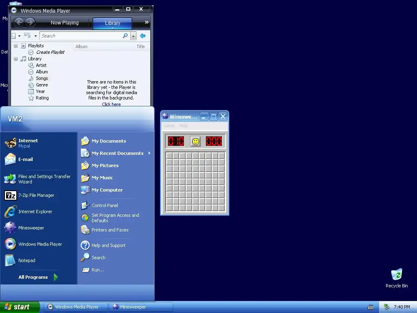Click the Title column header
This screenshot has height=313, width=417.
click(x=142, y=46)
